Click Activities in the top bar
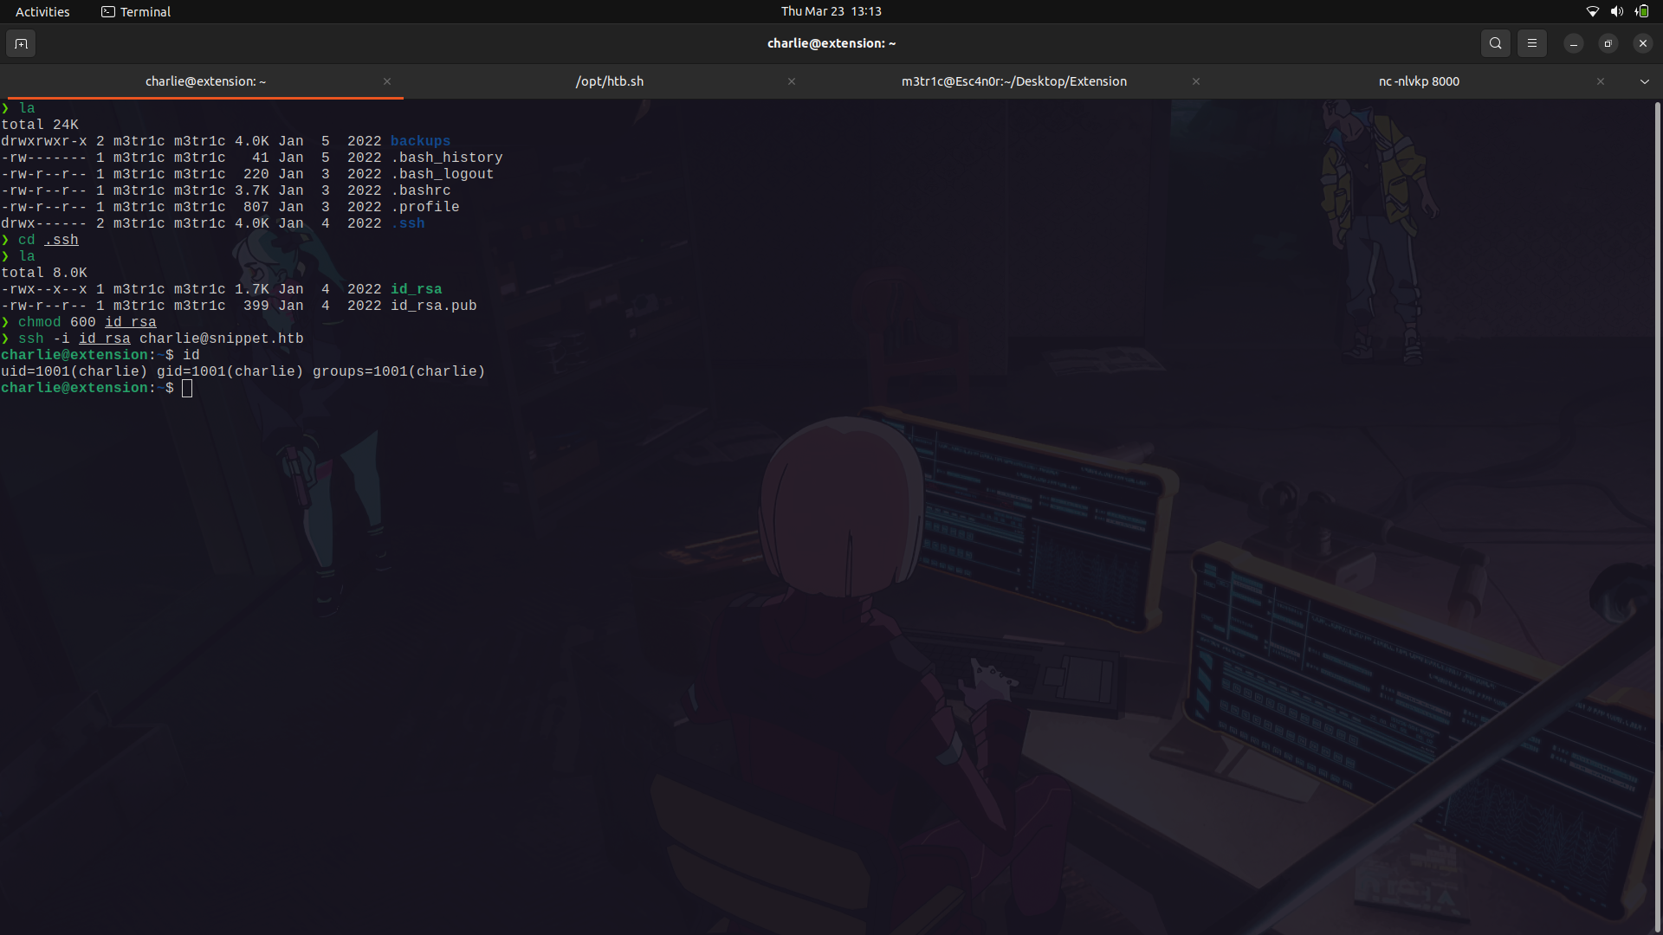 (x=42, y=11)
